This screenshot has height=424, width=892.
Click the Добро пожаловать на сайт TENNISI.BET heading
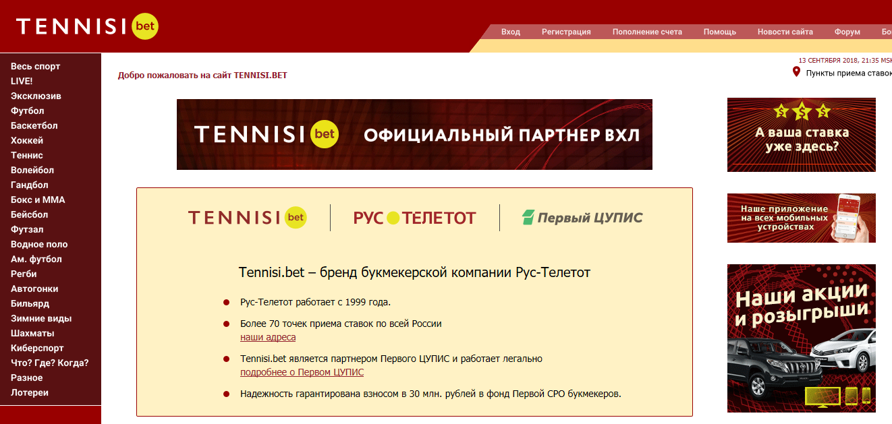[202, 75]
